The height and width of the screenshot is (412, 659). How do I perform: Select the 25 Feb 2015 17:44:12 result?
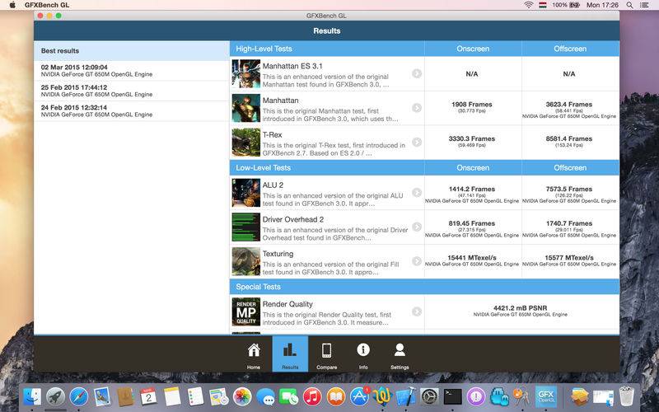132,91
